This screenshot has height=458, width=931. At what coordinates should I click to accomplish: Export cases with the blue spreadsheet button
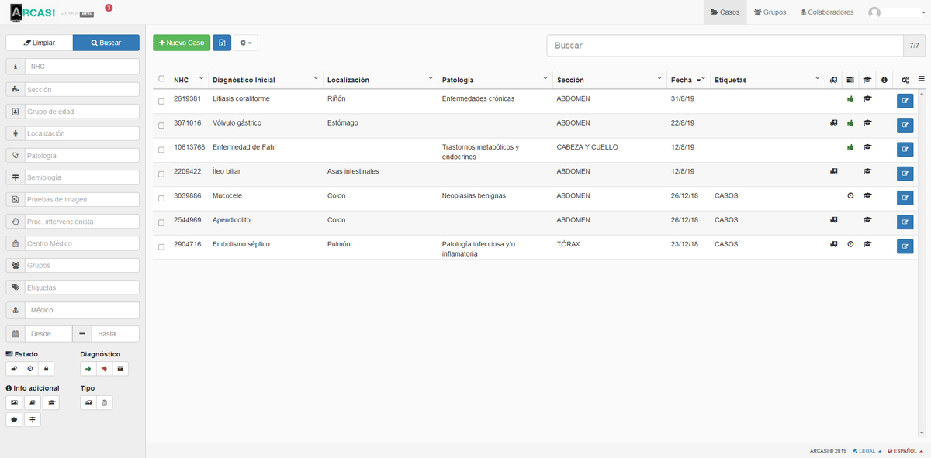click(x=222, y=43)
